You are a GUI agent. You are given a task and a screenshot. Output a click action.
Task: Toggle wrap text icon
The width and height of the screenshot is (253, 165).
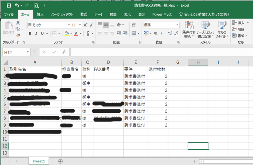click(x=134, y=25)
